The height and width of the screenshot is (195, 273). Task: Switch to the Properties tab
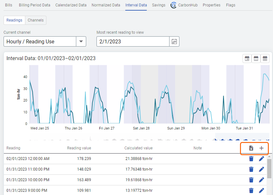[x=211, y=5]
